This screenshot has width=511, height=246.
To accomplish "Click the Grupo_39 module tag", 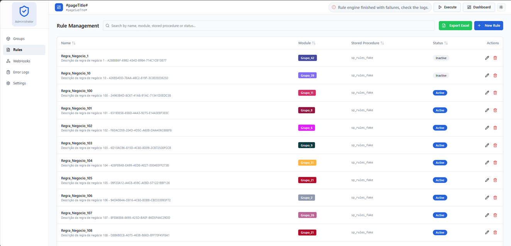I will pos(307,76).
